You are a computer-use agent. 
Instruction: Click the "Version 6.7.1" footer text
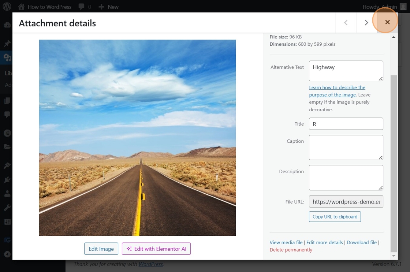click(x=387, y=264)
